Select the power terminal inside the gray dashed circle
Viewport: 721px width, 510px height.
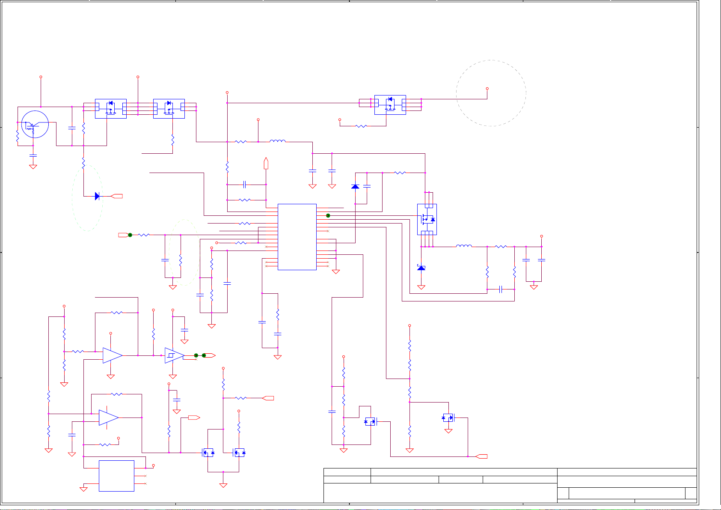click(x=487, y=89)
